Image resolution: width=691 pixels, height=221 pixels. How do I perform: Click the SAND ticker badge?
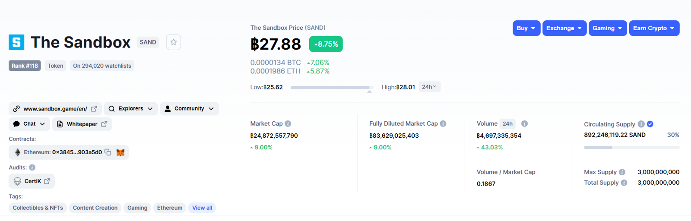click(x=148, y=42)
